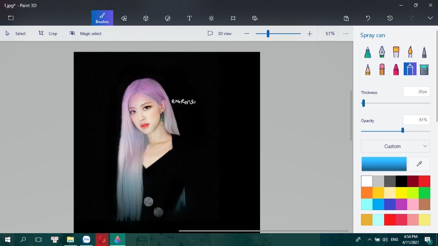This screenshot has width=438, height=246.
Task: Activate Magic select
Action: 86,33
